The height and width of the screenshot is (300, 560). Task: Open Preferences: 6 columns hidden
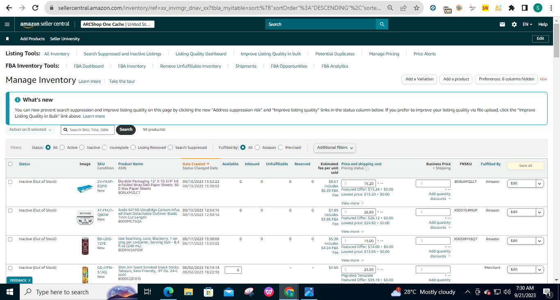tap(506, 79)
